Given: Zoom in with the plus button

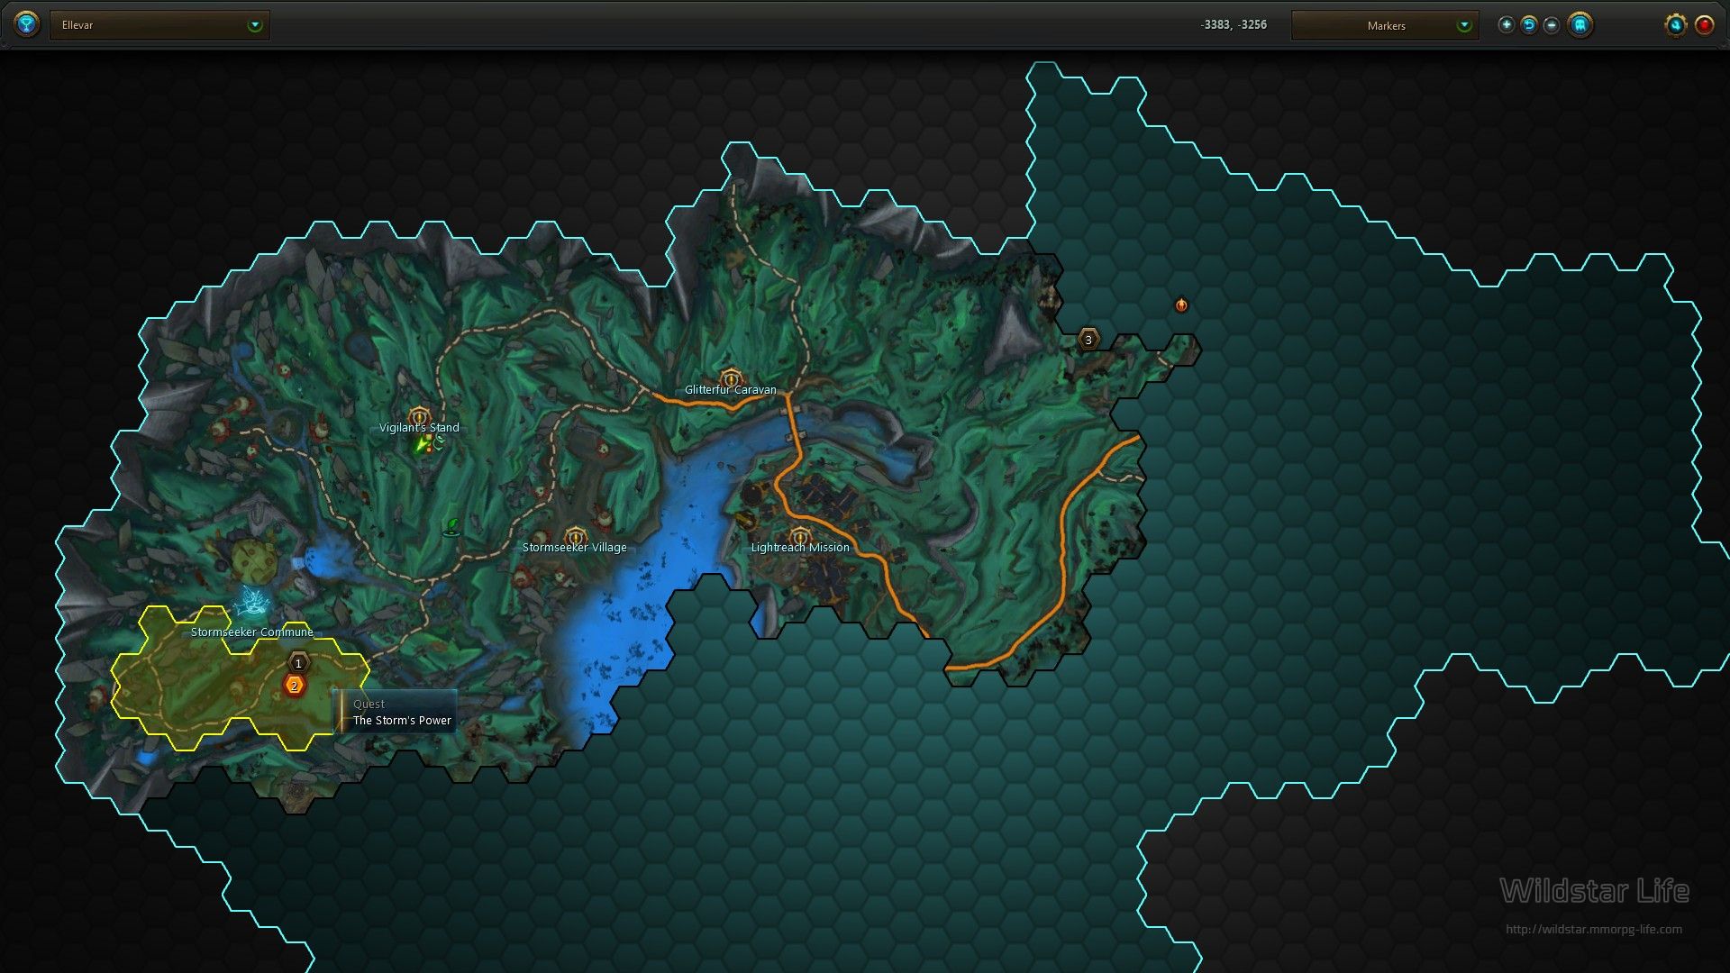Looking at the screenshot, I should pos(1506,25).
